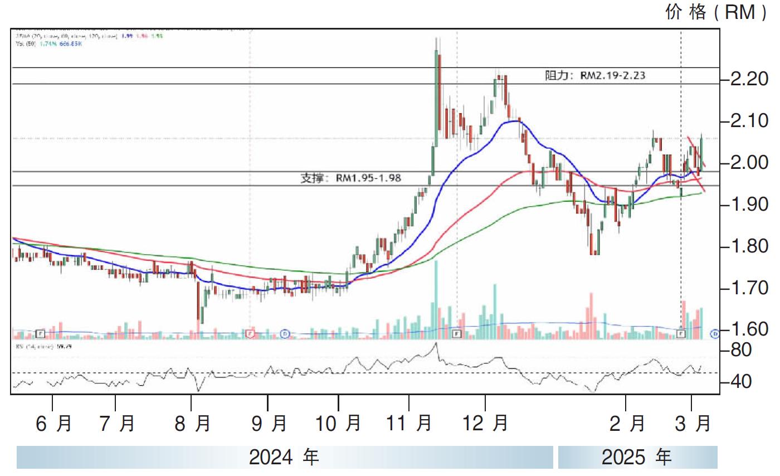Click the dividend marker right of March

(x=715, y=333)
